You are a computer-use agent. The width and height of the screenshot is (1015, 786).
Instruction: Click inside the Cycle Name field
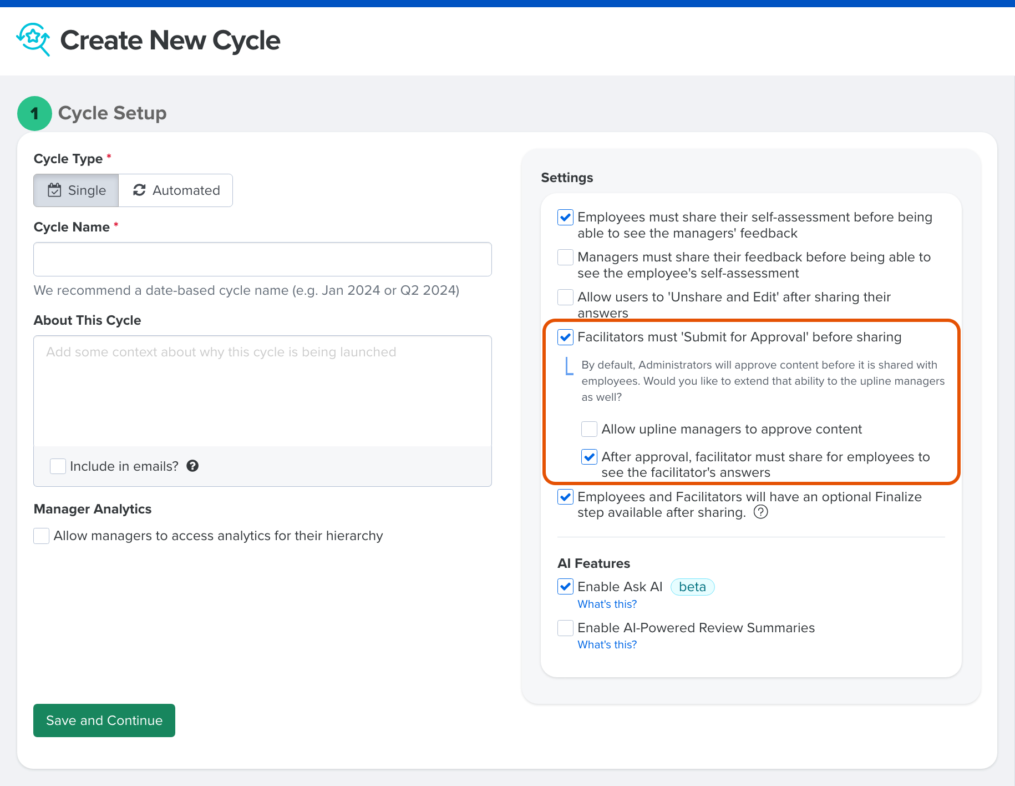point(262,259)
